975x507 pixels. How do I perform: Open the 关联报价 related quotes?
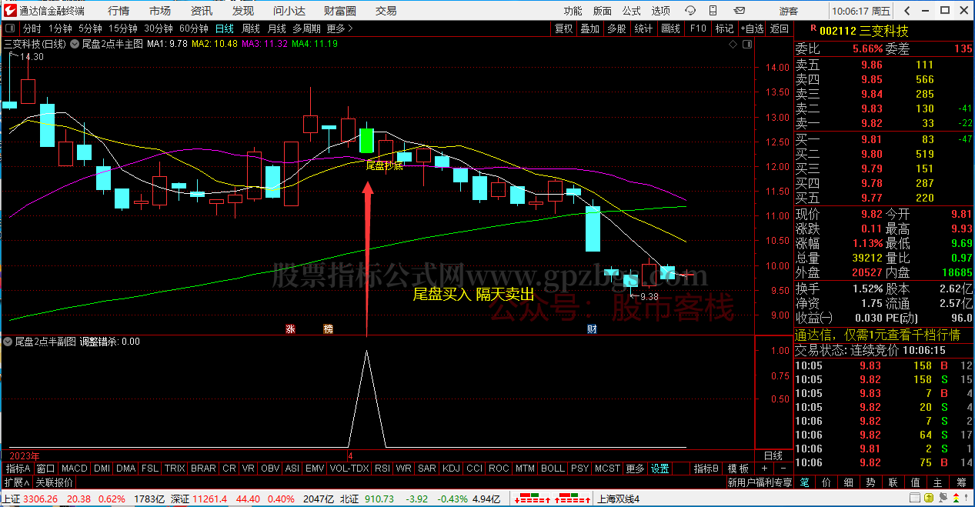pyautogui.click(x=54, y=482)
